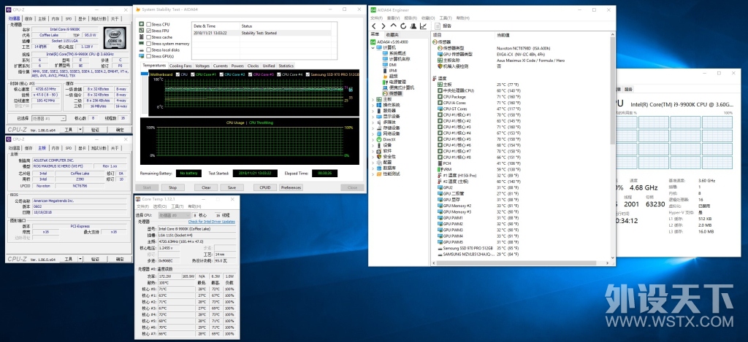This screenshot has height=342, width=748.
Task: Enable the Stress GPU(s) checkbox
Action: pyautogui.click(x=149, y=56)
